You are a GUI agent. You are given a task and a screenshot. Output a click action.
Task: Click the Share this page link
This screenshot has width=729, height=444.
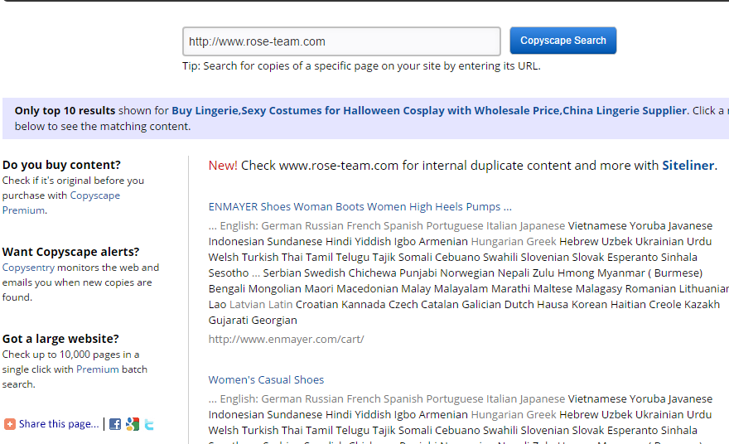coord(59,424)
